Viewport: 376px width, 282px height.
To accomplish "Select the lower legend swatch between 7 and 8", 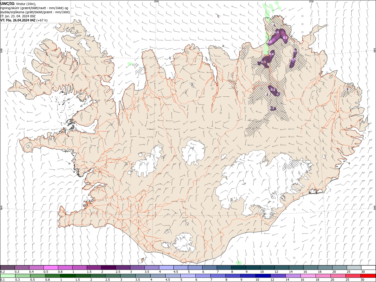I will pyautogui.click(x=218, y=276).
